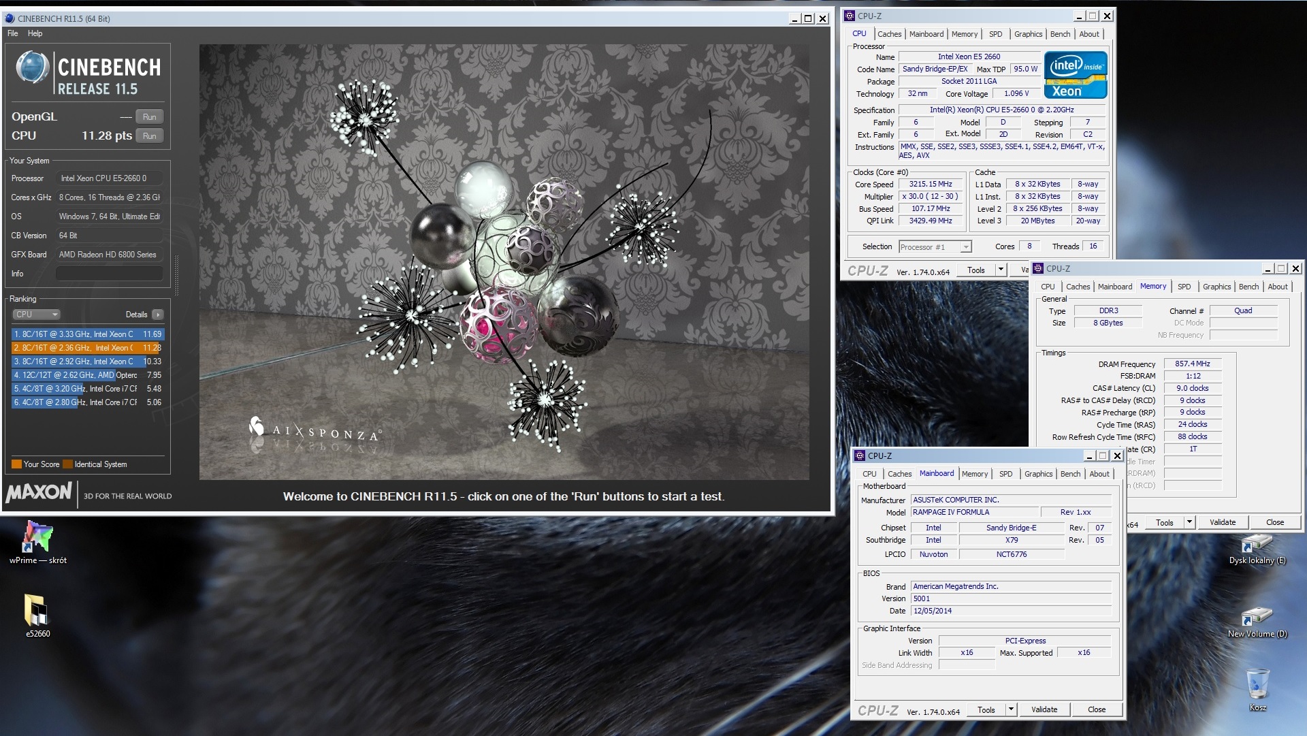Switch to Mainboard tab in top CPU-Z
The width and height of the screenshot is (1307, 736).
[926, 34]
